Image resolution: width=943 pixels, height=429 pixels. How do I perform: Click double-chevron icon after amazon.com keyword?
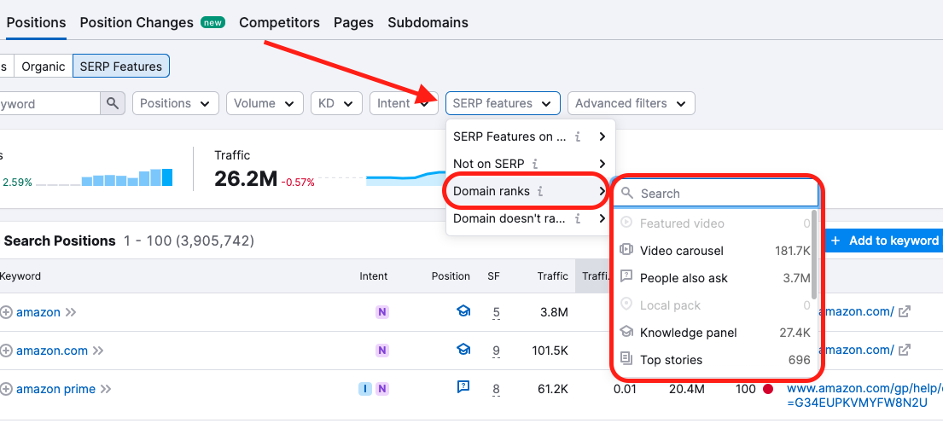(x=98, y=351)
